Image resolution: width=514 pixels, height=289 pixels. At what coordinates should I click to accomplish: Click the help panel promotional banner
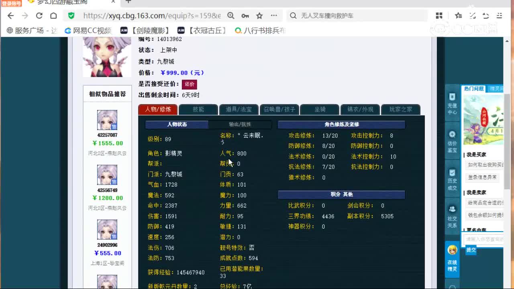click(483, 119)
